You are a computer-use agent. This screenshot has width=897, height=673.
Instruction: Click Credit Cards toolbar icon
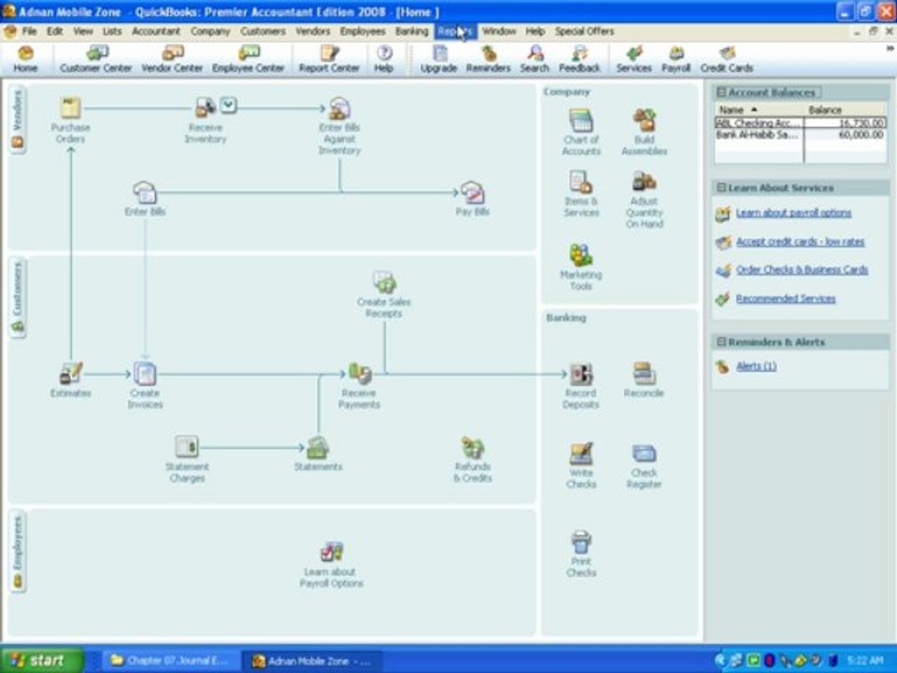pyautogui.click(x=727, y=60)
